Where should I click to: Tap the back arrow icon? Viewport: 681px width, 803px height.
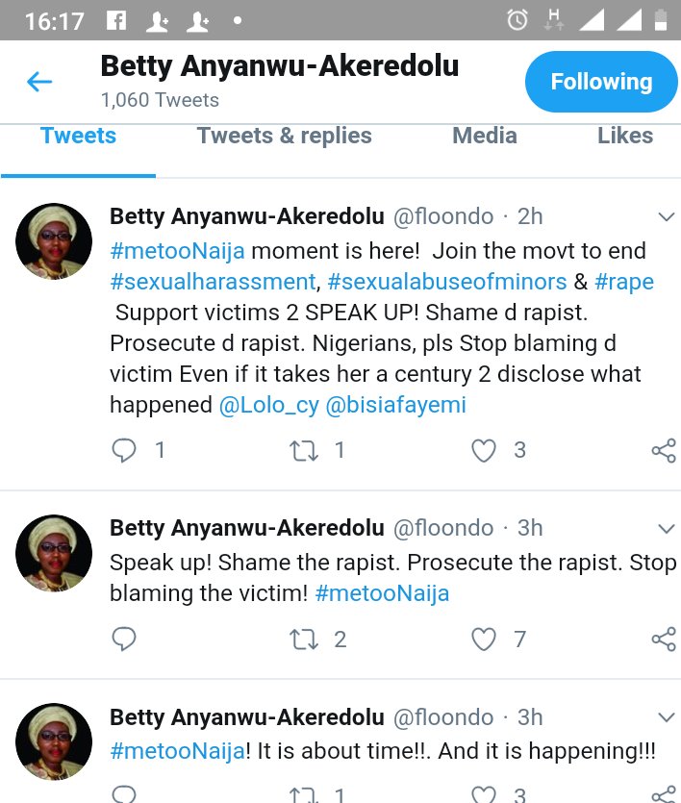pyautogui.click(x=38, y=82)
